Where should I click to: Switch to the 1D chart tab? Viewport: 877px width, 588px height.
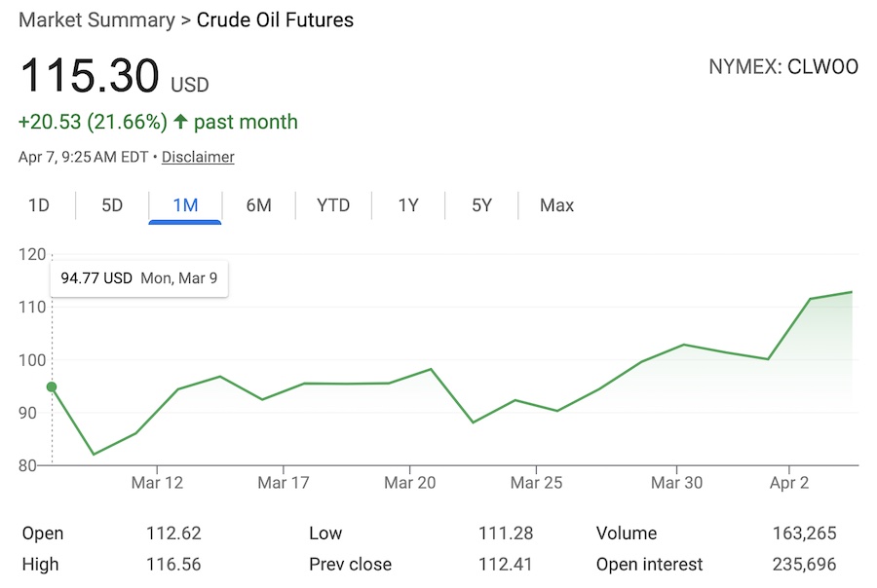coord(39,205)
